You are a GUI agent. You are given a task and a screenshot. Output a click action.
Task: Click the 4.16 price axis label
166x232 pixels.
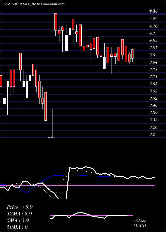tap(153, 26)
